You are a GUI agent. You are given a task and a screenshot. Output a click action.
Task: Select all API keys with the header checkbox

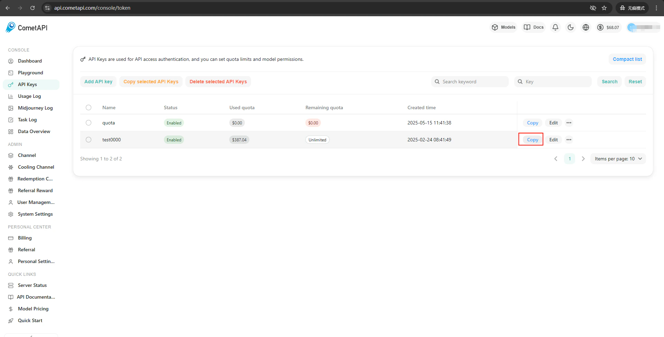click(x=89, y=107)
